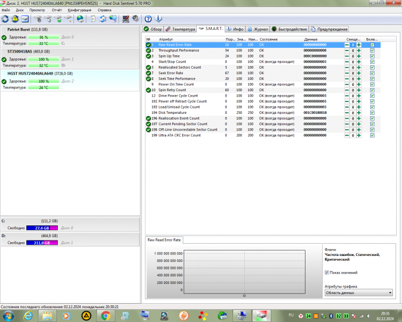This screenshot has width=402, height=322.
Task: Uncheck enable box for Raw Read Error Rate
Action: pos(373,45)
